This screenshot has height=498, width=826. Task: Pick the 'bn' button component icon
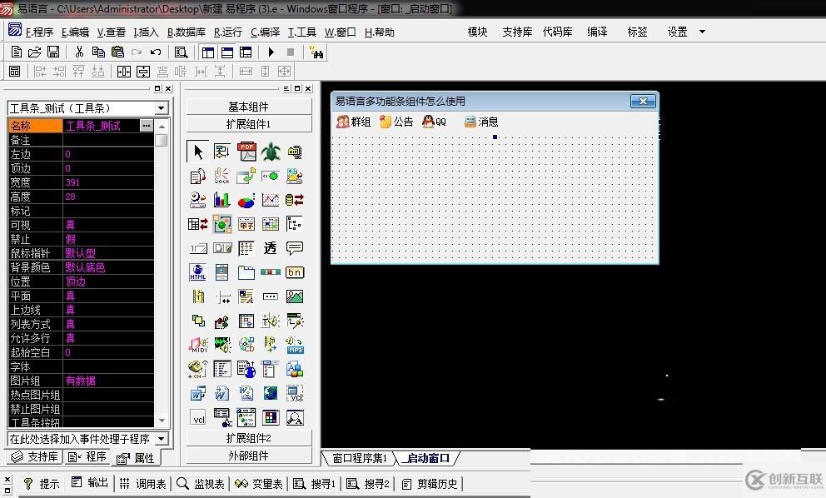pos(295,272)
